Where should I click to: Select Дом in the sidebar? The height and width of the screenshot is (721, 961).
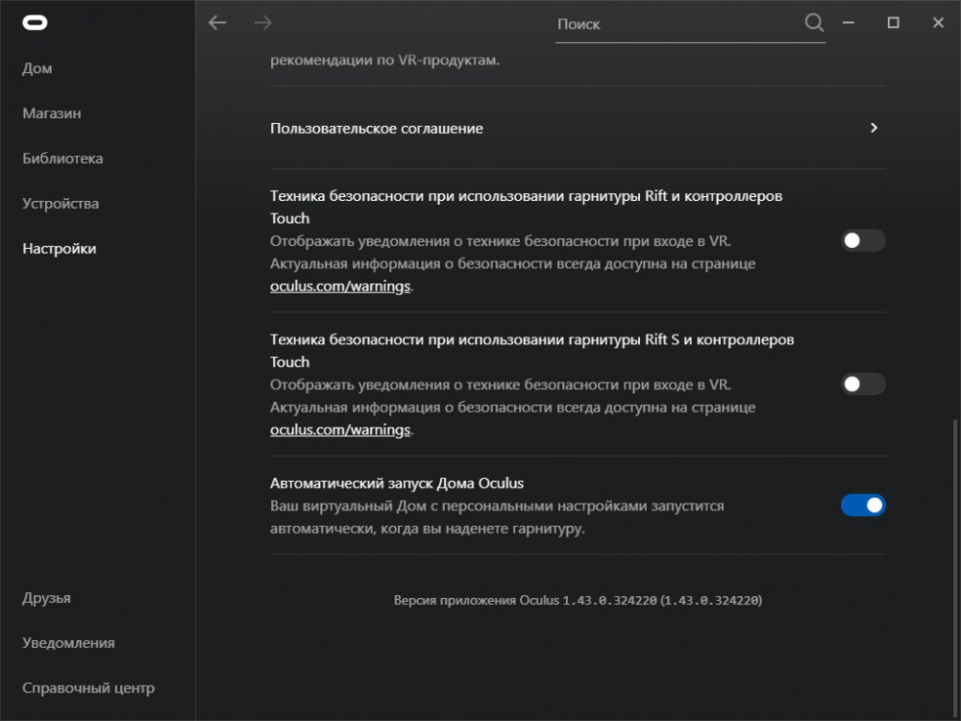[37, 68]
